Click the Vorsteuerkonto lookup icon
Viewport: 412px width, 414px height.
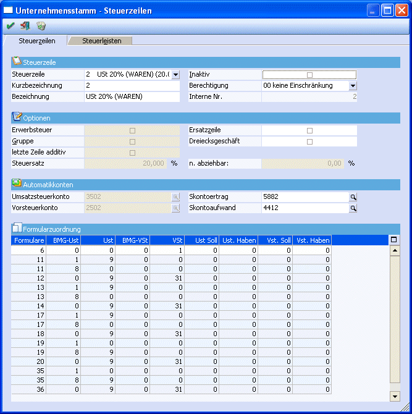(175, 208)
